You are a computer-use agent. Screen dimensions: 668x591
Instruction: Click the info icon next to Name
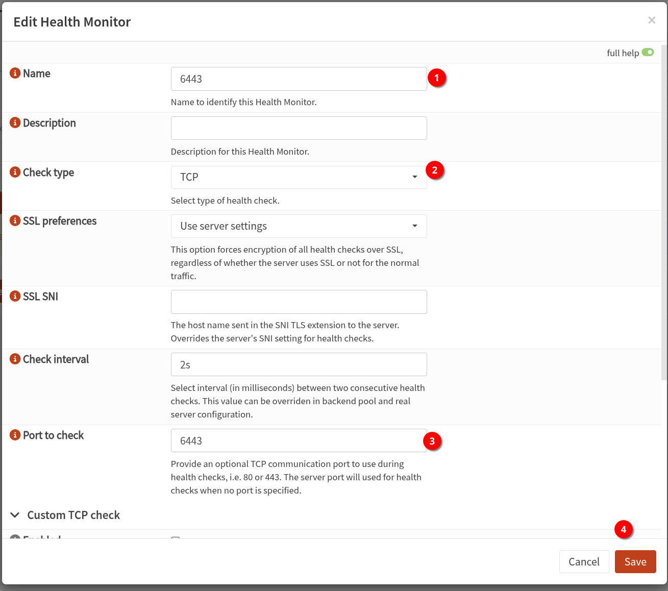tap(15, 73)
